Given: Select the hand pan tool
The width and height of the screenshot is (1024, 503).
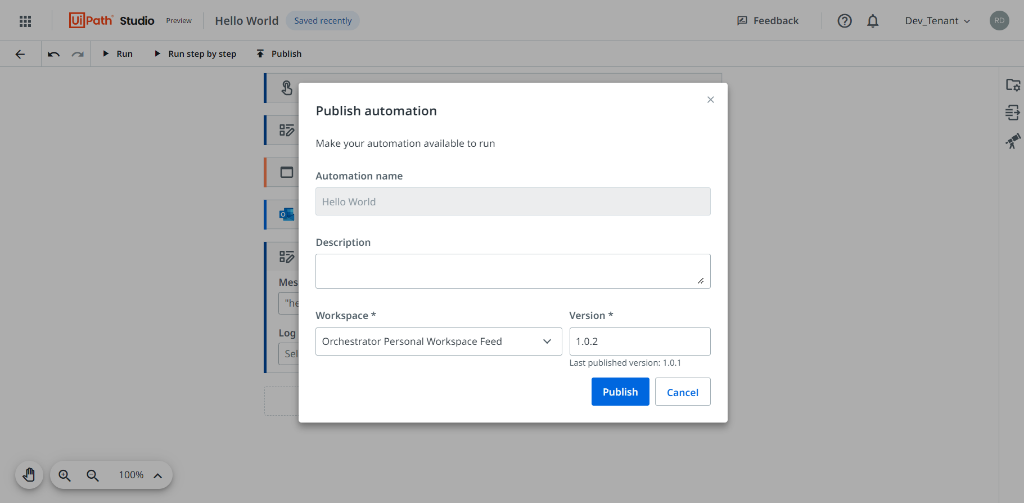Looking at the screenshot, I should click(29, 475).
